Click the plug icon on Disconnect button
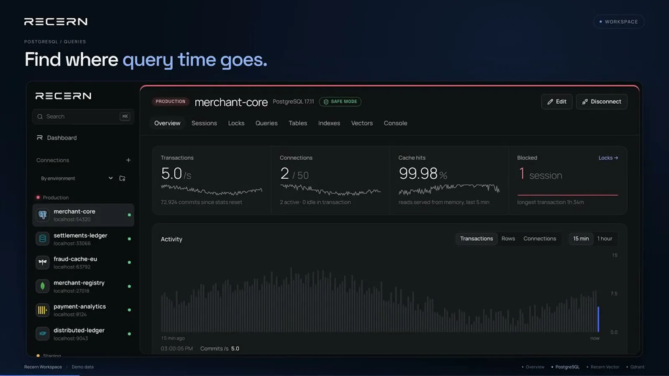The width and height of the screenshot is (669, 376). pyautogui.click(x=585, y=102)
